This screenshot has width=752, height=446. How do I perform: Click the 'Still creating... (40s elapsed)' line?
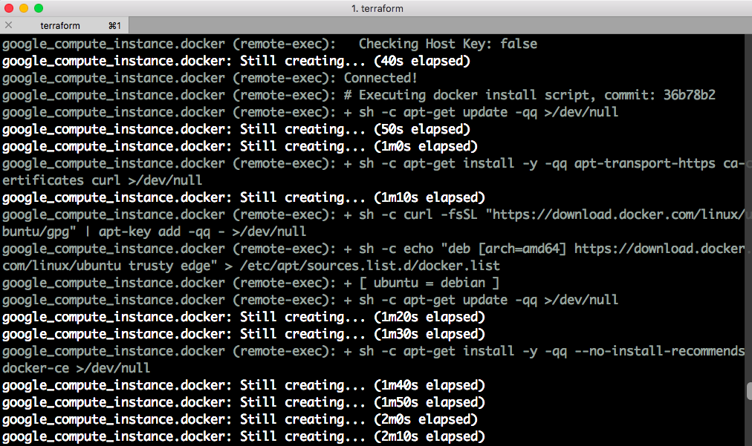[236, 62]
